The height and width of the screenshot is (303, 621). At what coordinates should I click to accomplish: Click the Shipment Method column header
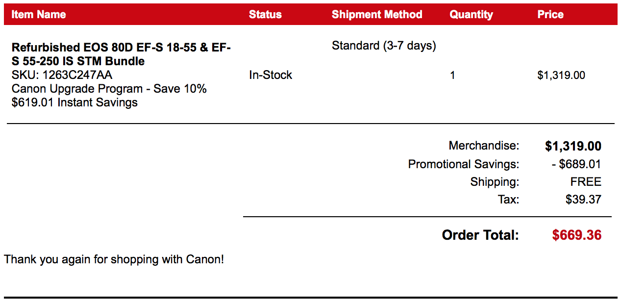point(376,15)
